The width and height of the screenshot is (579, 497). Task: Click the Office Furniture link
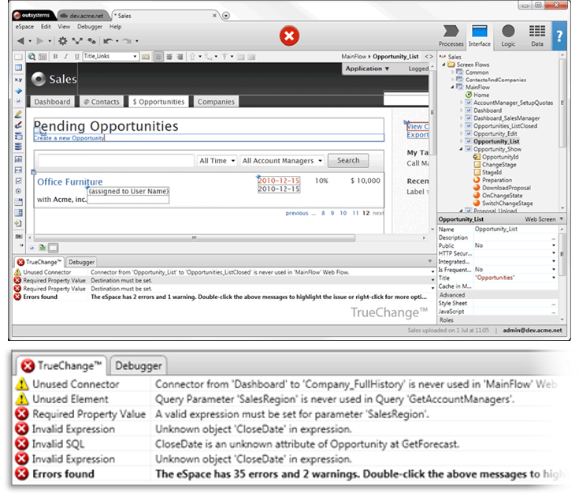(70, 182)
